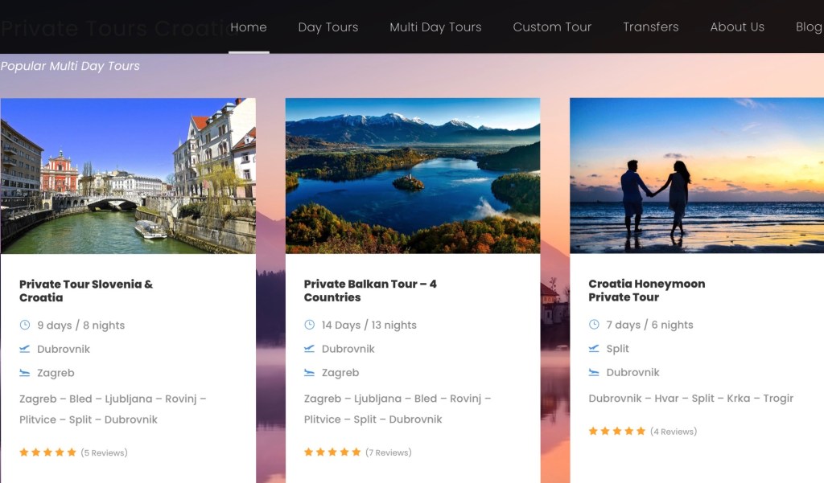
Task: Open the Lake Bled photo on Balkan Tour
Action: (x=412, y=175)
